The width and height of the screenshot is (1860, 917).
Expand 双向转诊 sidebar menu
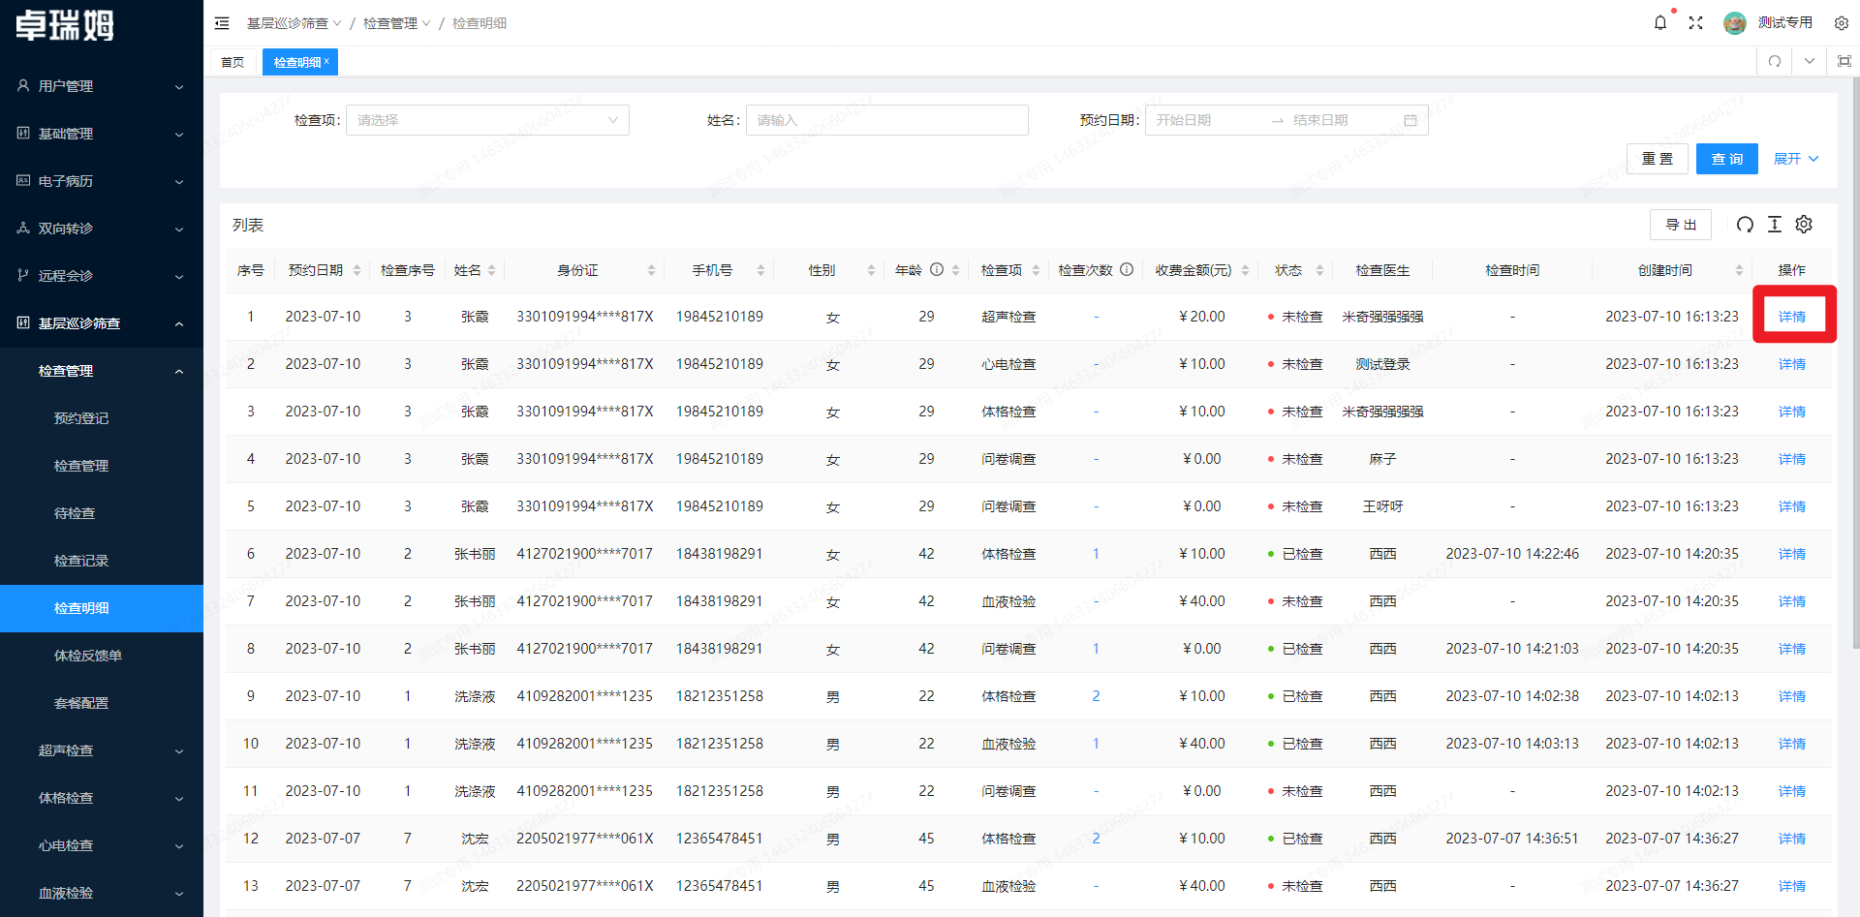pos(102,229)
